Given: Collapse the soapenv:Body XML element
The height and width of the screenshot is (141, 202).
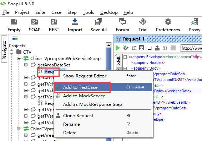Looking at the screenshot, I should click(125, 68).
